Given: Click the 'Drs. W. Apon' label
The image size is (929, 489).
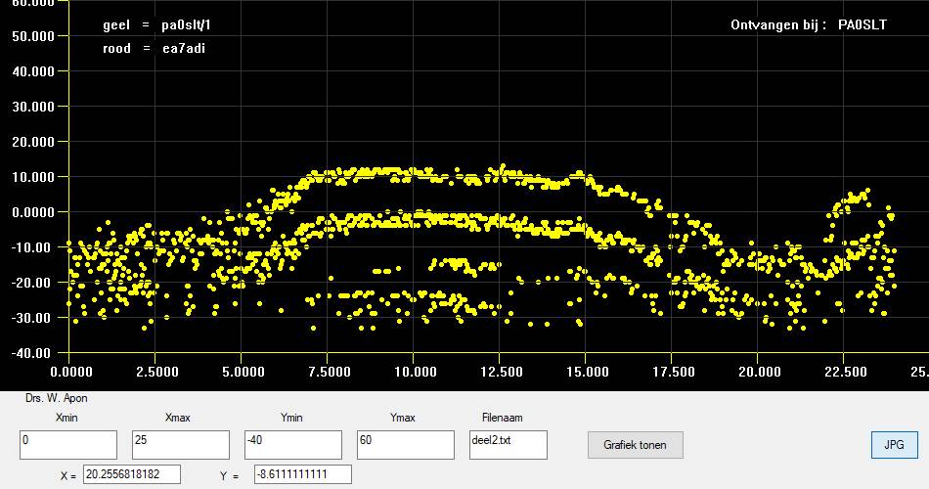Looking at the screenshot, I should pyautogui.click(x=57, y=398).
